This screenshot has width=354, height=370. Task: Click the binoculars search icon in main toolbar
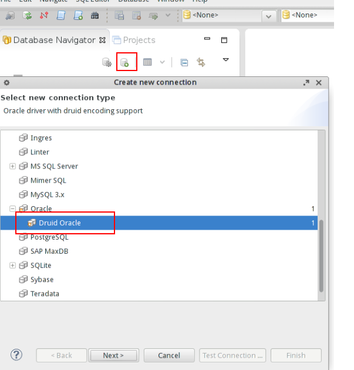tap(95, 16)
